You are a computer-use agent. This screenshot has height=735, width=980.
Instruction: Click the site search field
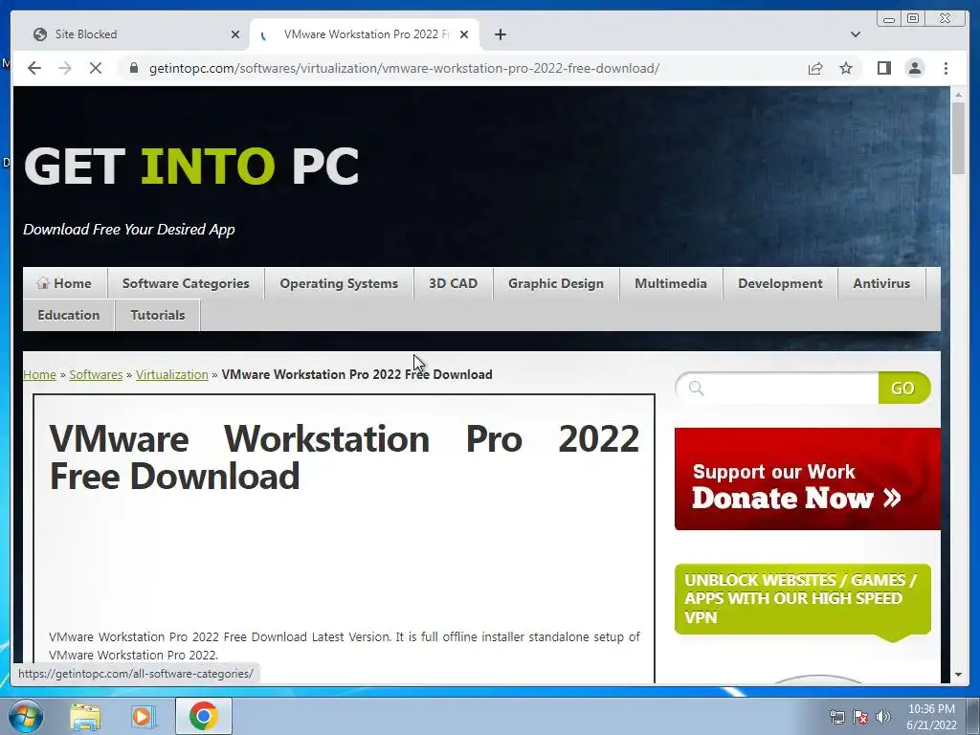[777, 389]
